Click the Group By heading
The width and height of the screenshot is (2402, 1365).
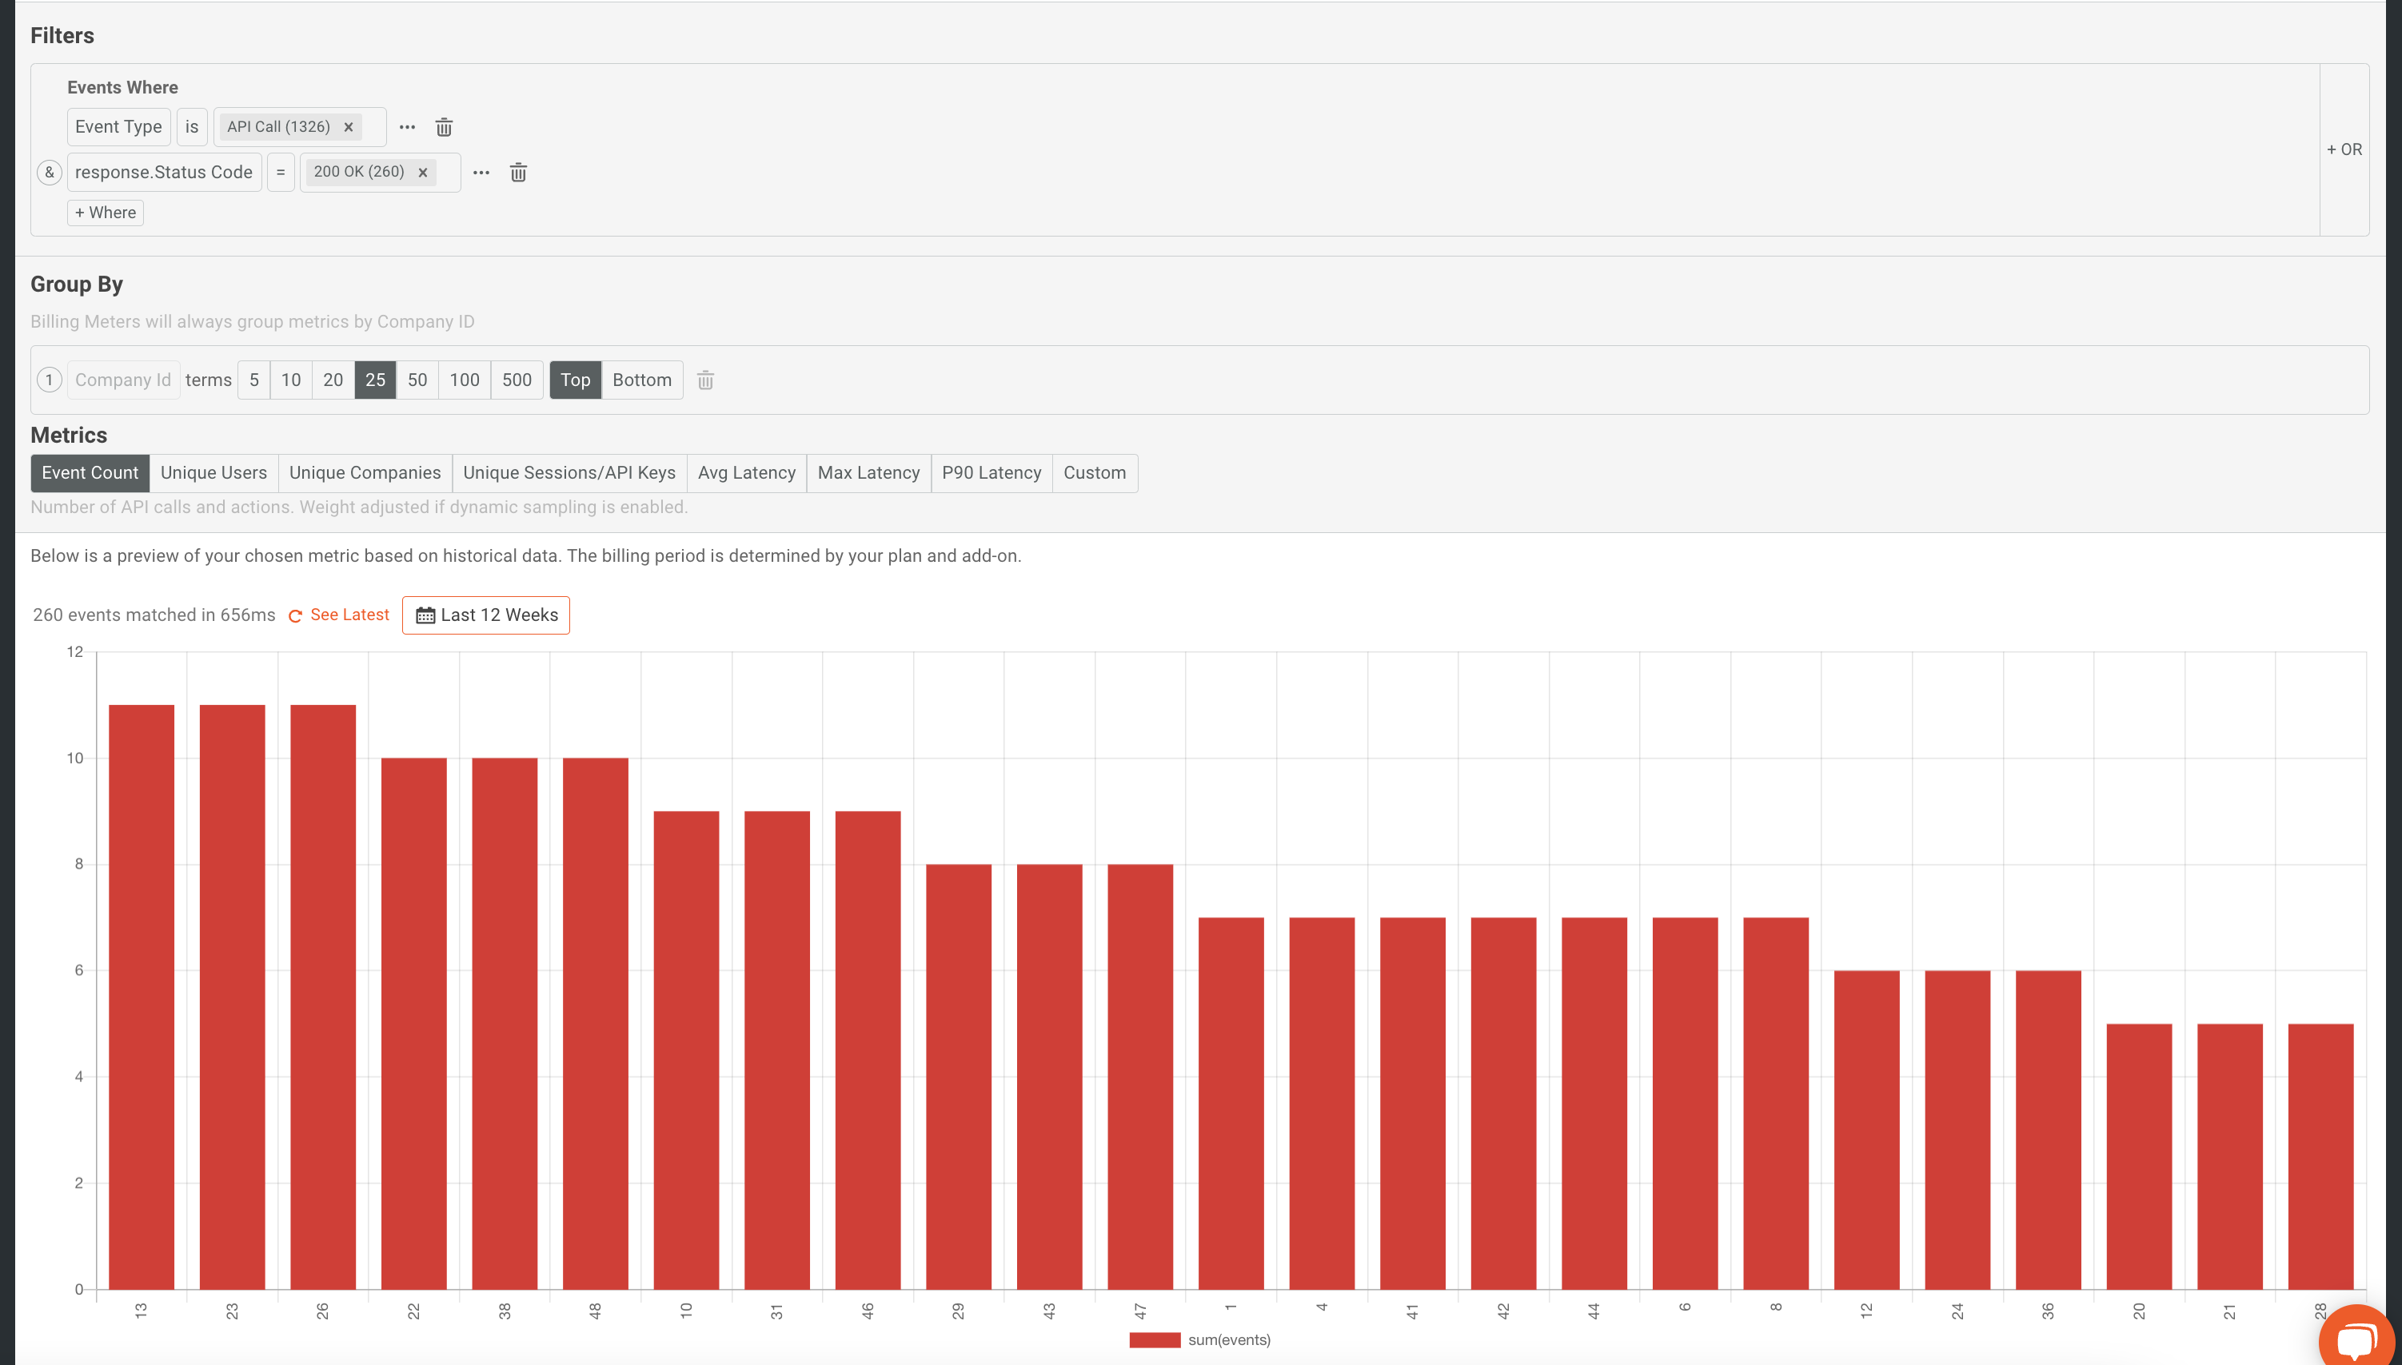77,284
